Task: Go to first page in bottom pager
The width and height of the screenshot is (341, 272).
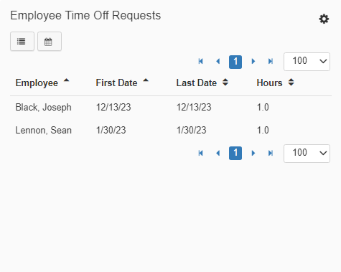Action: [x=201, y=153]
